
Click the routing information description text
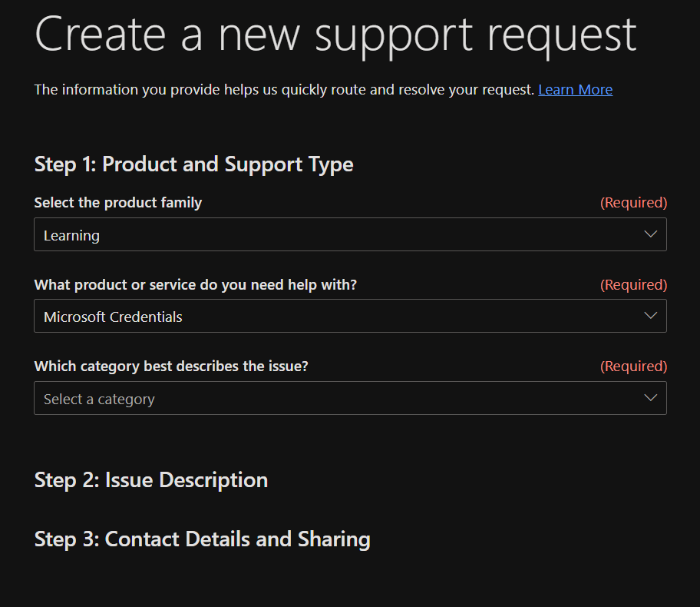pos(284,90)
